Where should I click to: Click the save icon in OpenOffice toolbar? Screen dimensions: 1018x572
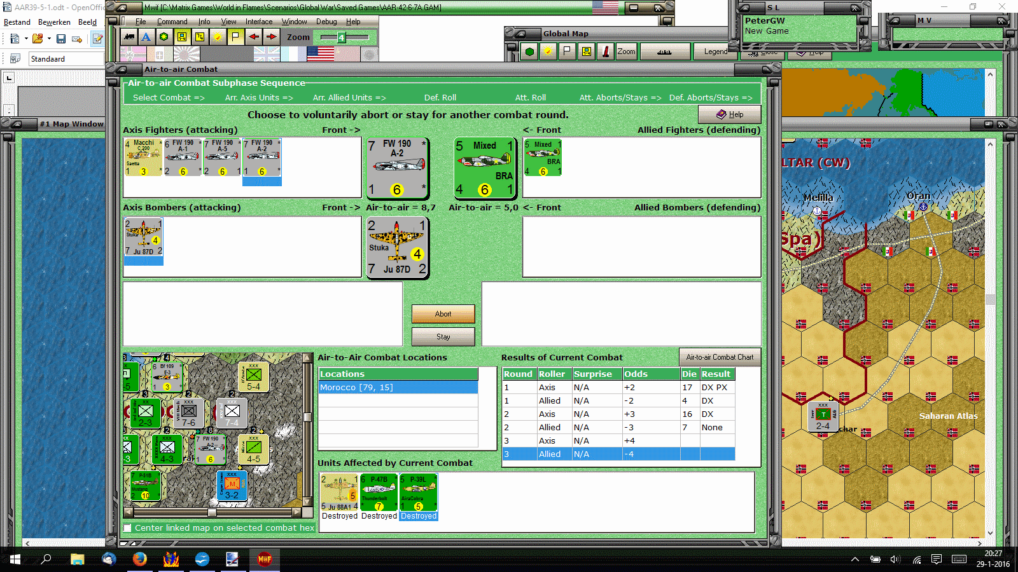(x=61, y=39)
